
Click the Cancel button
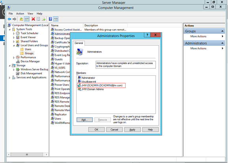pos(114,129)
